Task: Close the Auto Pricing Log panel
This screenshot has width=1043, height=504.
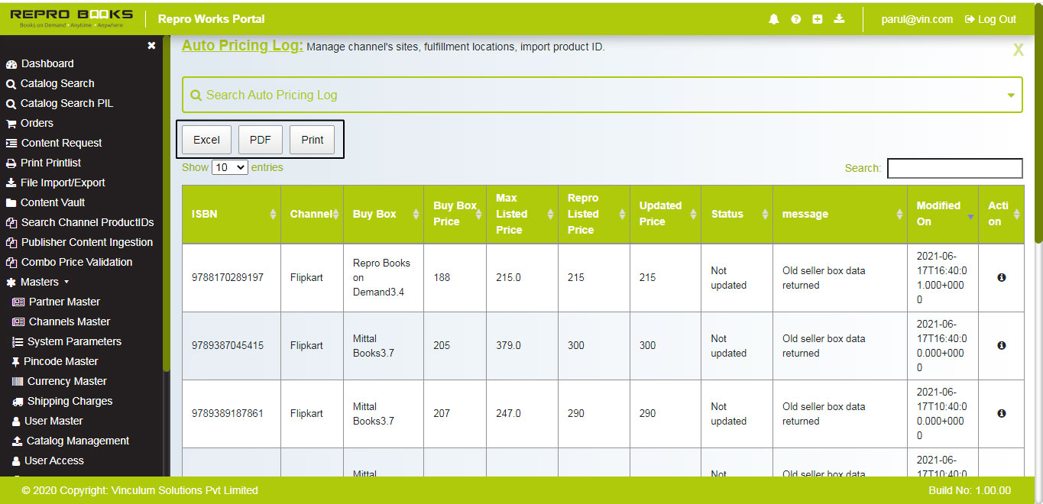Action: (1018, 50)
